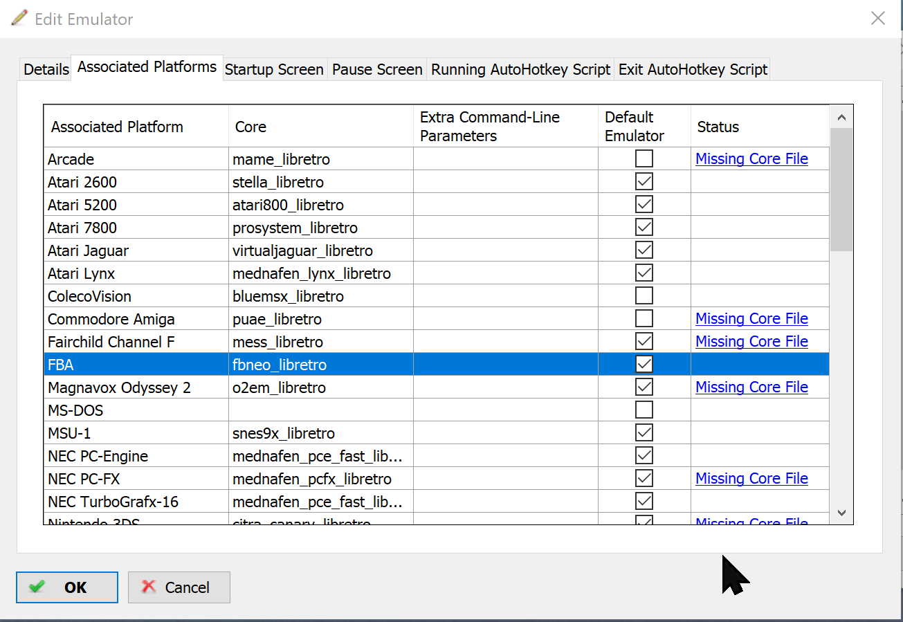Click the mame_libretro core cell
903x622 pixels.
321,159
